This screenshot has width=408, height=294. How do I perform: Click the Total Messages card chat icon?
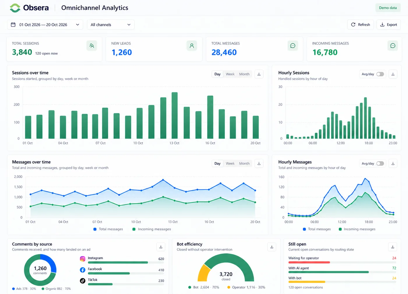pyautogui.click(x=293, y=46)
